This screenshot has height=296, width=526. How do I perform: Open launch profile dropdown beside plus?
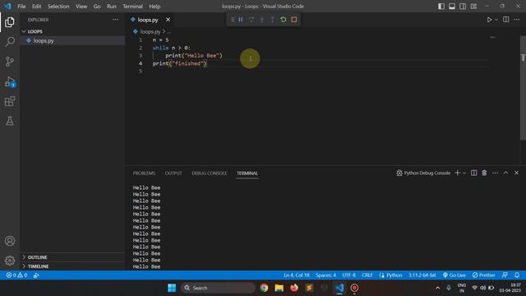coord(464,173)
